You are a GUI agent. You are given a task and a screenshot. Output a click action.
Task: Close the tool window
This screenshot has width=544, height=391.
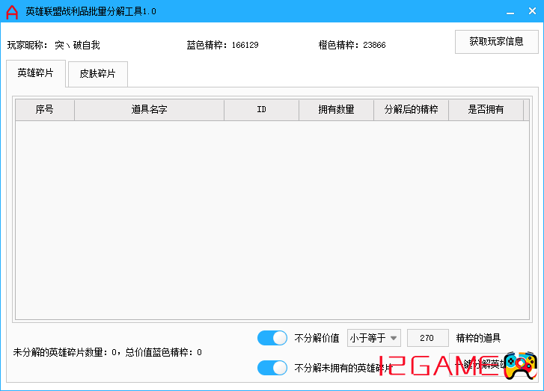532,11
